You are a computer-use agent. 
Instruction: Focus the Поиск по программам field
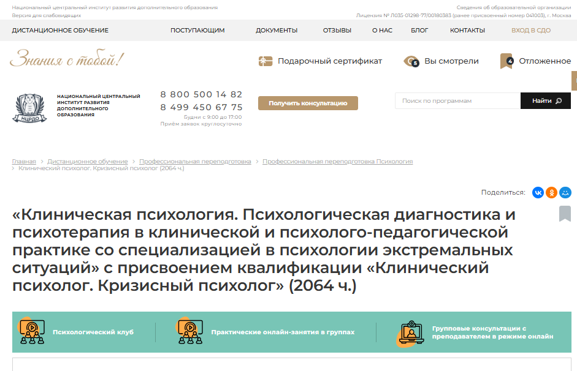tap(458, 100)
